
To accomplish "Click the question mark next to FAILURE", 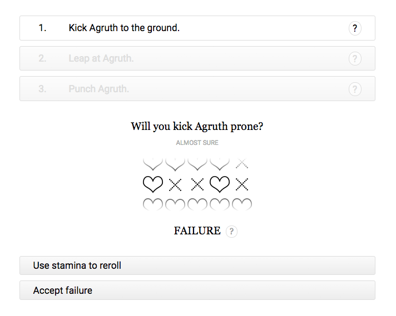I will coord(232,232).
